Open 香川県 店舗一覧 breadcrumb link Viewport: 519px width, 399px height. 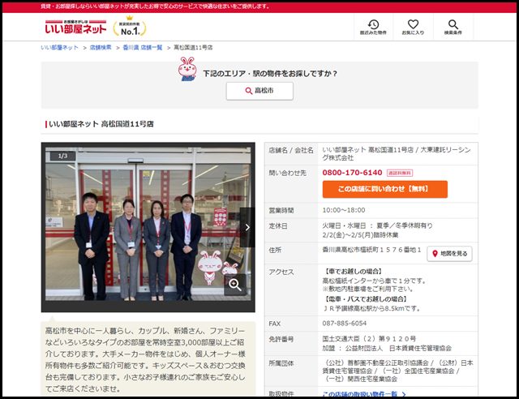tap(143, 48)
